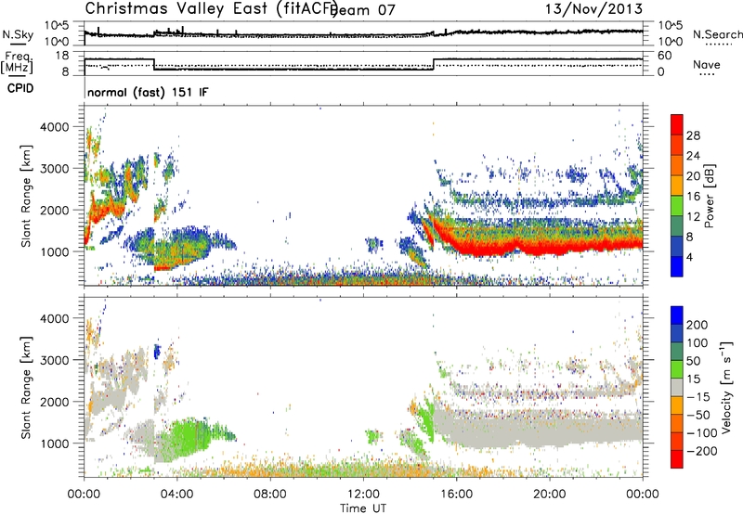Click the 'Time UT' axis label
Viewport: 743px width, 514px height.
[x=363, y=508]
